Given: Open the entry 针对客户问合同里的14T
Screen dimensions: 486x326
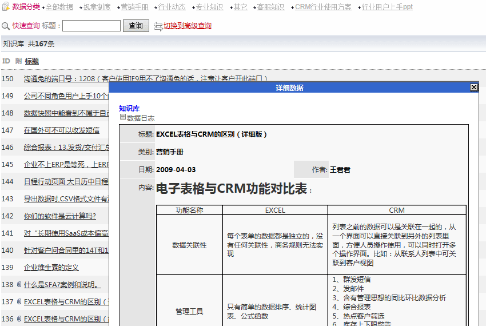Looking at the screenshot, I should click(66, 251).
